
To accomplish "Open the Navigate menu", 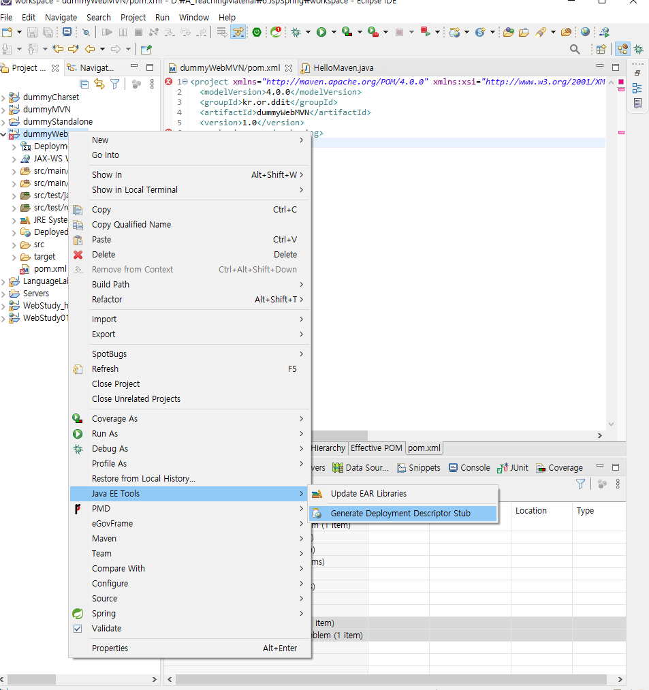I will coord(61,17).
